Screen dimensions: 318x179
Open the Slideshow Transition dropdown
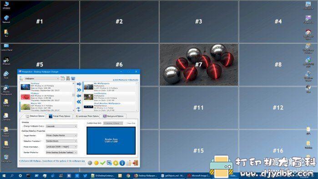[61, 141]
